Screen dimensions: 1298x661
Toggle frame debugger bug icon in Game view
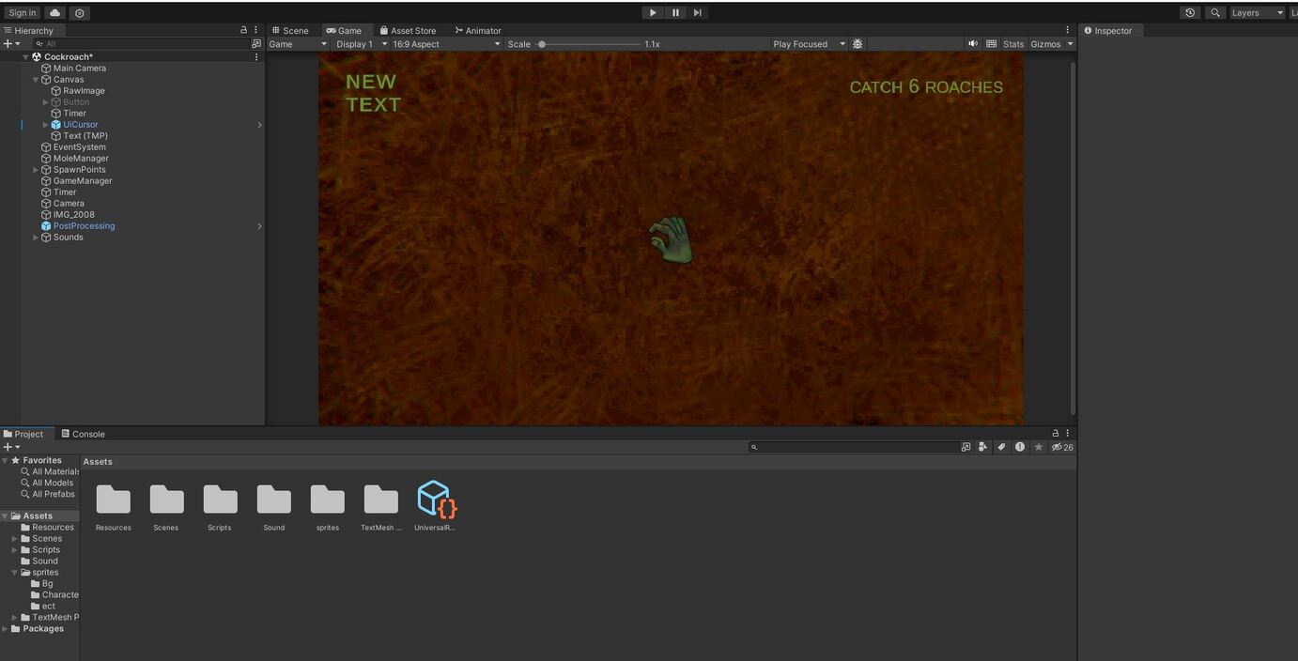(x=858, y=44)
